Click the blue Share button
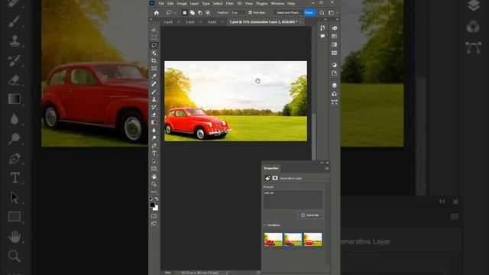This screenshot has width=489, height=275. [309, 13]
